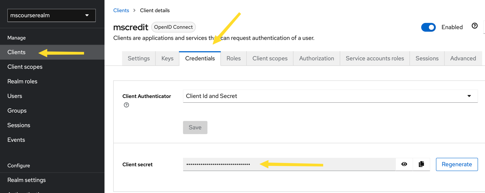This screenshot has height=193, width=485.
Task: Follow the Clients breadcrumb link
Action: click(x=121, y=10)
